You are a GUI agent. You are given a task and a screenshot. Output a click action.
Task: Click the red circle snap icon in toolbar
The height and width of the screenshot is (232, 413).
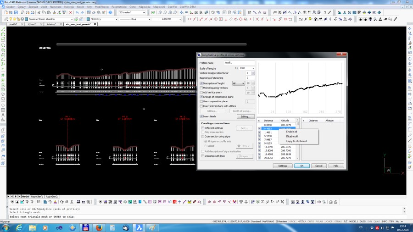click(216, 19)
